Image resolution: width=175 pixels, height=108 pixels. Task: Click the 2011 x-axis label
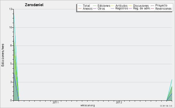(x=56, y=102)
